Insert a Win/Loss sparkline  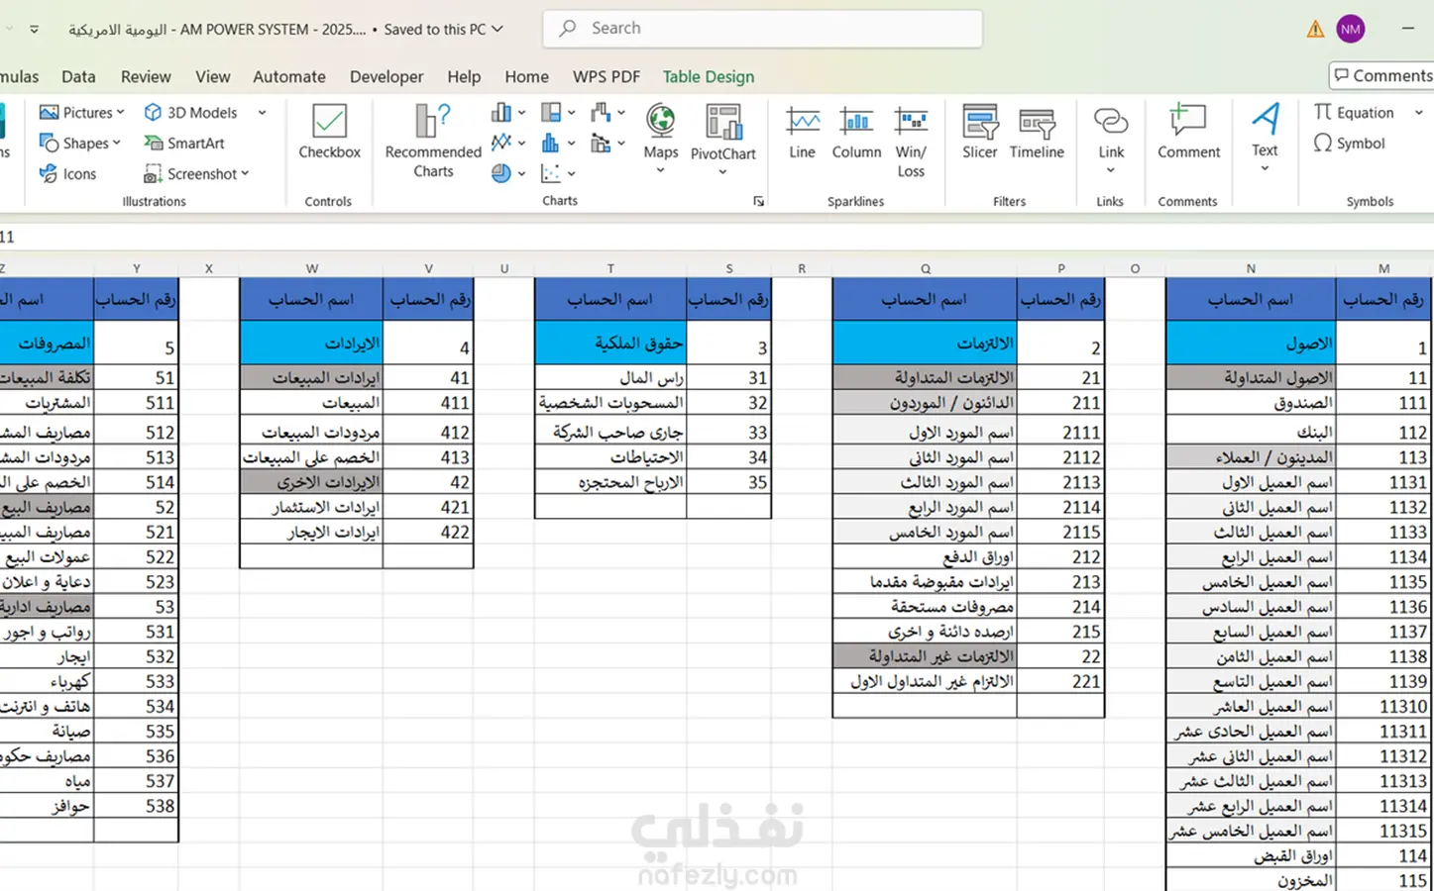tap(911, 142)
